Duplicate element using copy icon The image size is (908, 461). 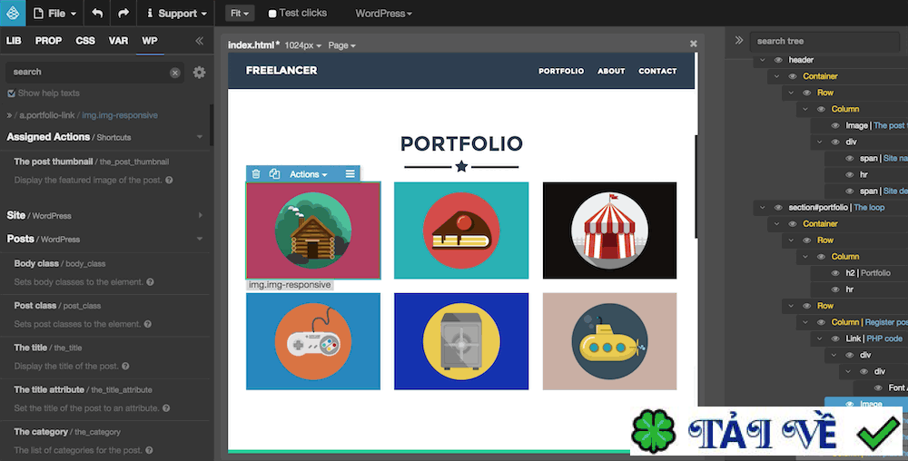point(274,173)
